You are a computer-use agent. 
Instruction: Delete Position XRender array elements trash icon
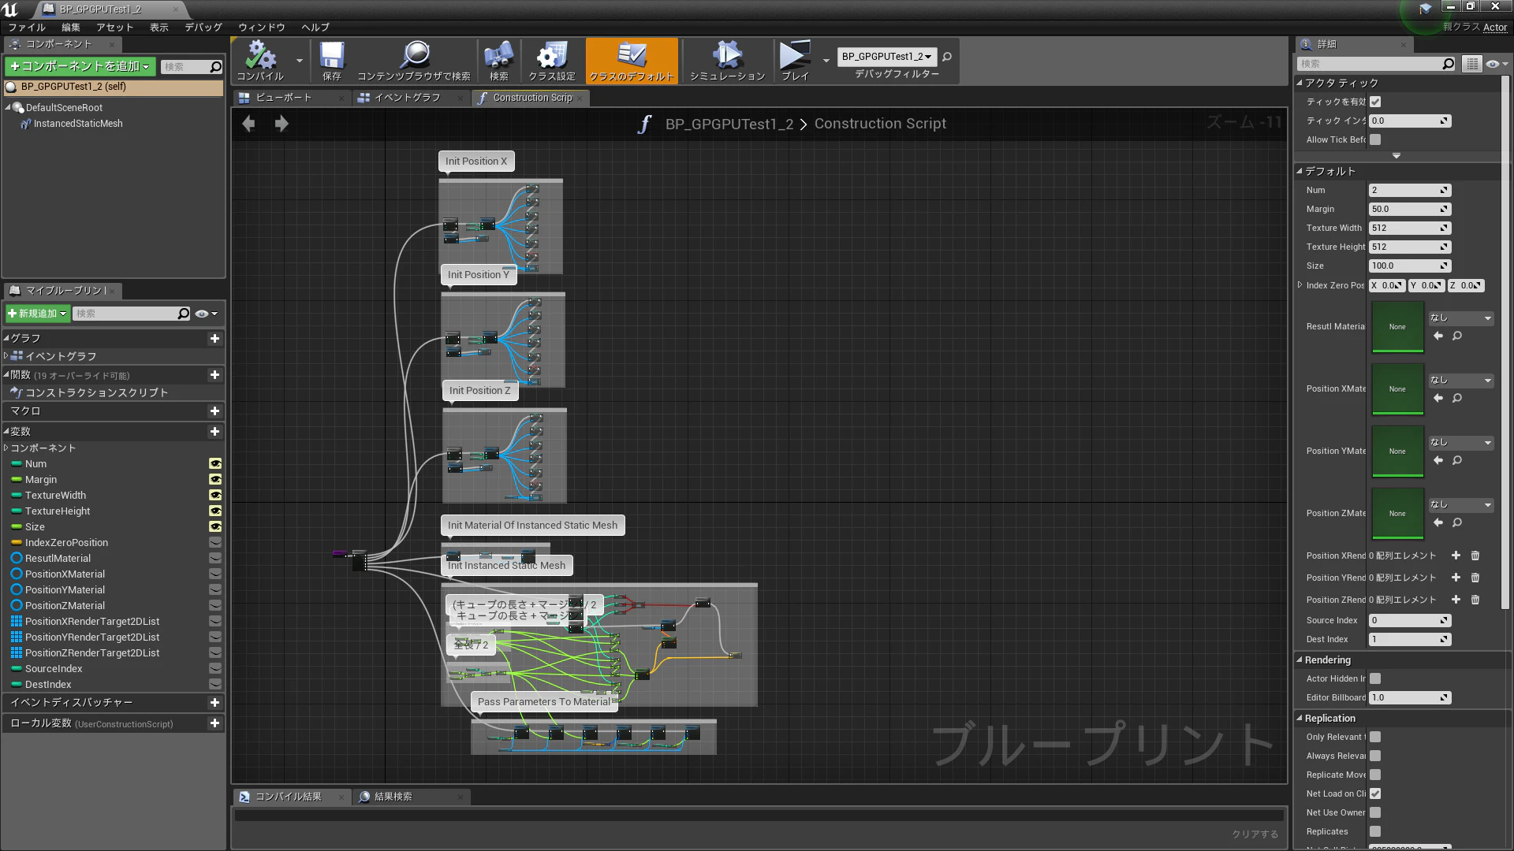(1475, 556)
